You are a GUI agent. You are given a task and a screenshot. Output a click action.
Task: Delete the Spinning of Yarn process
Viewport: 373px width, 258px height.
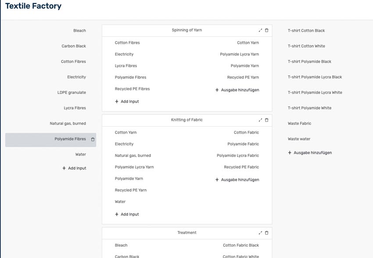coord(267,30)
